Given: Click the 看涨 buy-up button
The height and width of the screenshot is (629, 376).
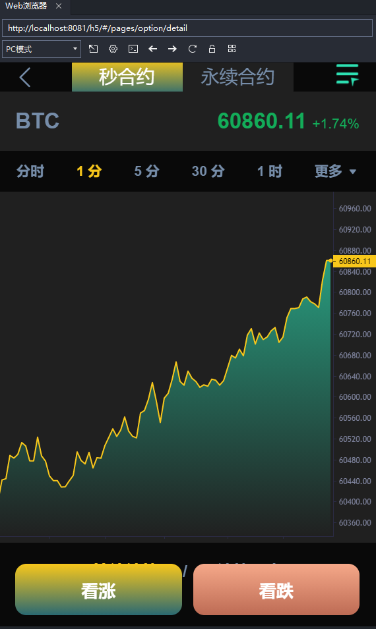Looking at the screenshot, I should (98, 589).
